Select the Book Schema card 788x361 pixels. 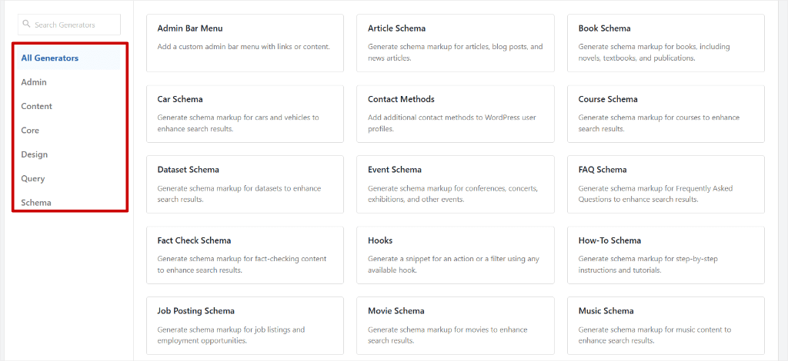click(x=666, y=43)
